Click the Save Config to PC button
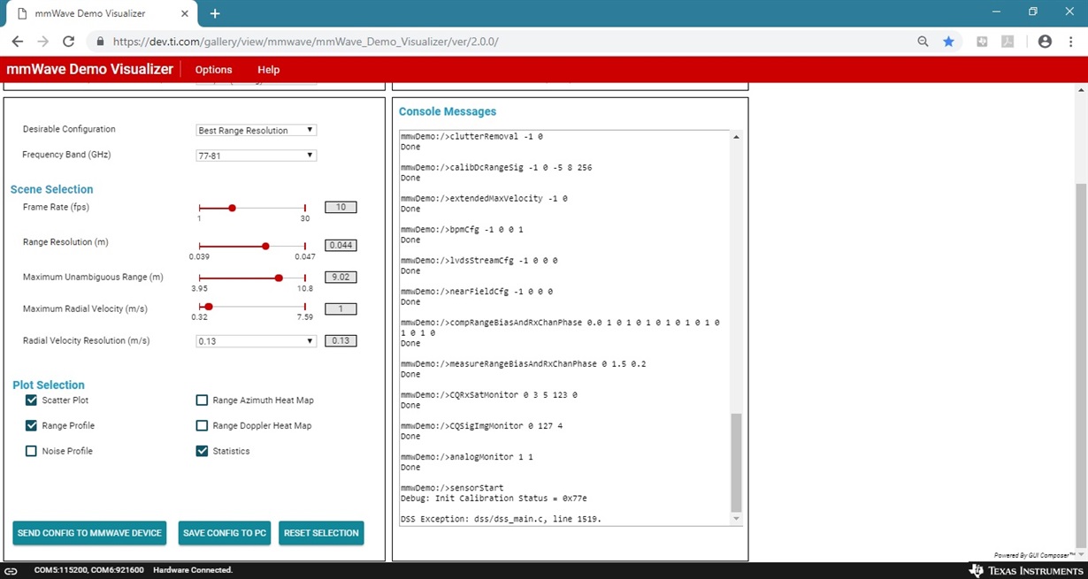Image resolution: width=1088 pixels, height=579 pixels. coord(225,533)
